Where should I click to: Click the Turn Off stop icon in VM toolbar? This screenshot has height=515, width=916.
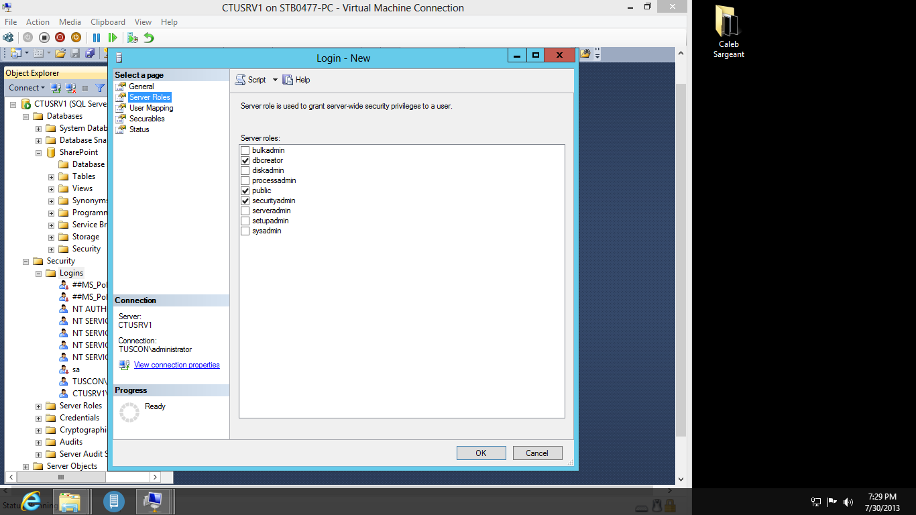pyautogui.click(x=44, y=38)
